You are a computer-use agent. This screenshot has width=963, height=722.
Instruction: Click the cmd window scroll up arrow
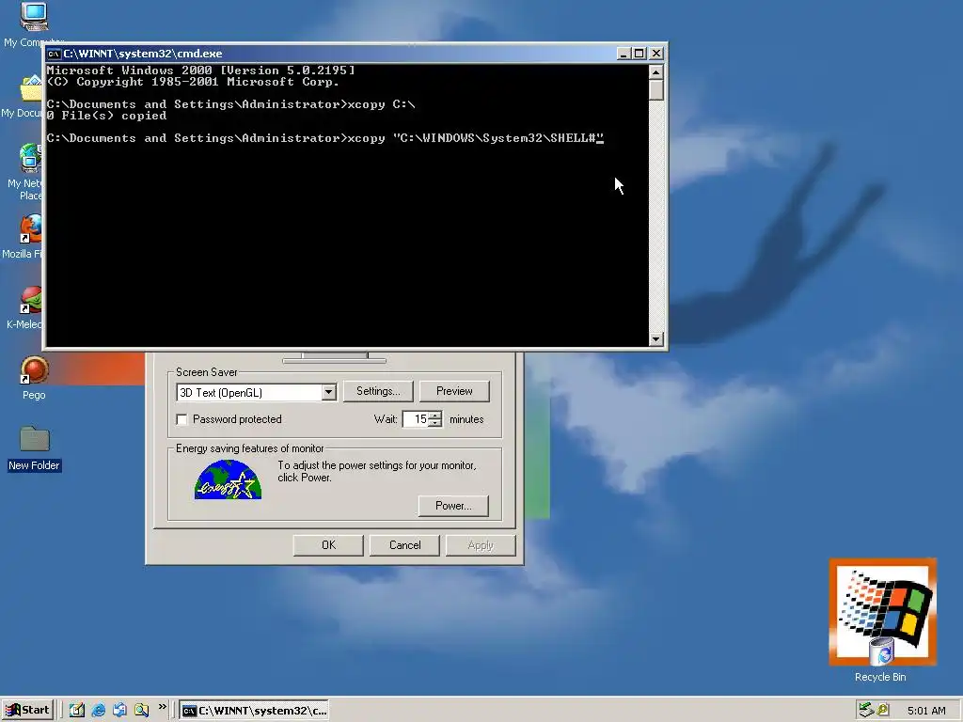pos(655,71)
